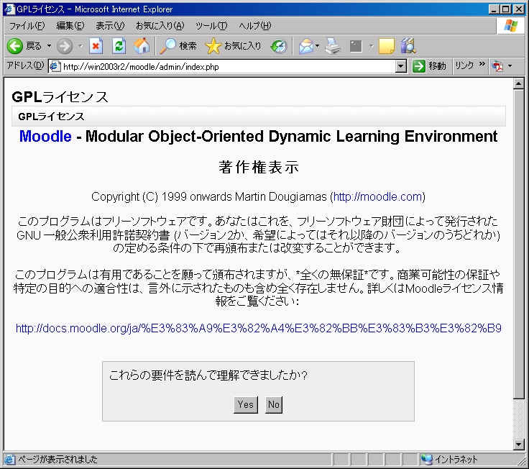Click the green Back arrow icon
The width and height of the screenshot is (529, 469).
(x=15, y=46)
